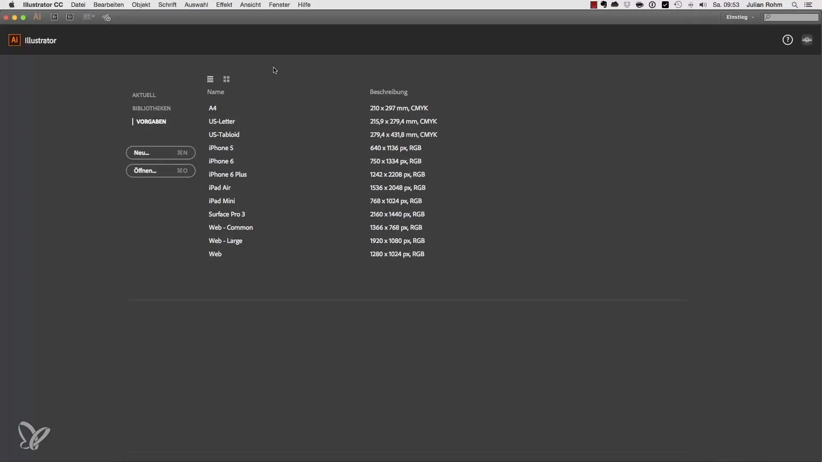Open the Dropbox menu bar icon
Screen dimensions: 822x462
click(x=627, y=5)
